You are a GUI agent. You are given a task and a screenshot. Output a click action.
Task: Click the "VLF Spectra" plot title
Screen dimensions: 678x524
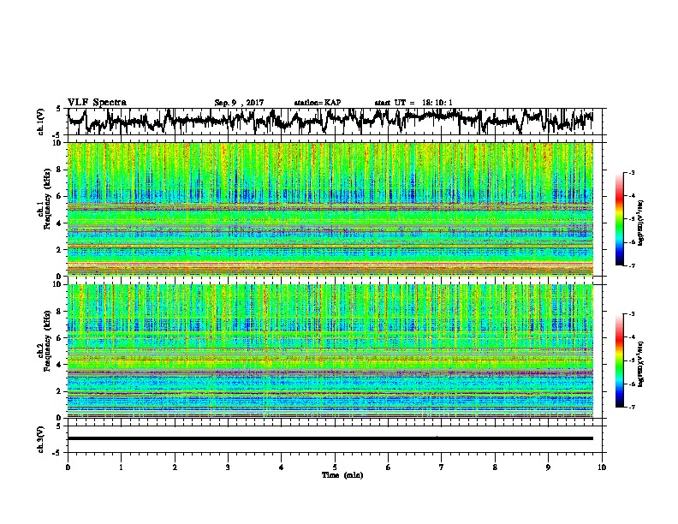[x=97, y=103]
